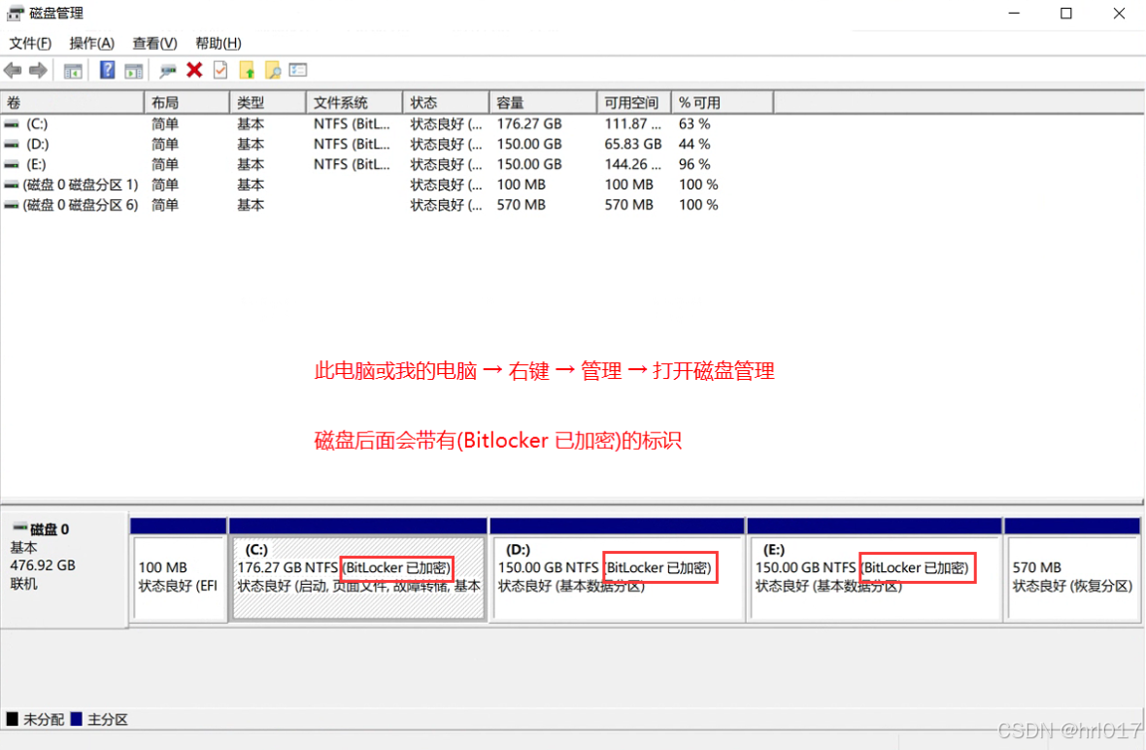Click the drive icon beside (E:) row

(12, 165)
